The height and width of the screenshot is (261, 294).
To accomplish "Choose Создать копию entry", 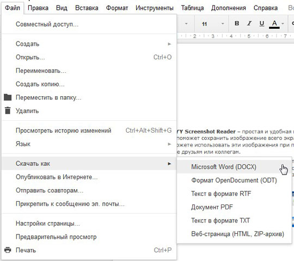I will click(x=89, y=84).
